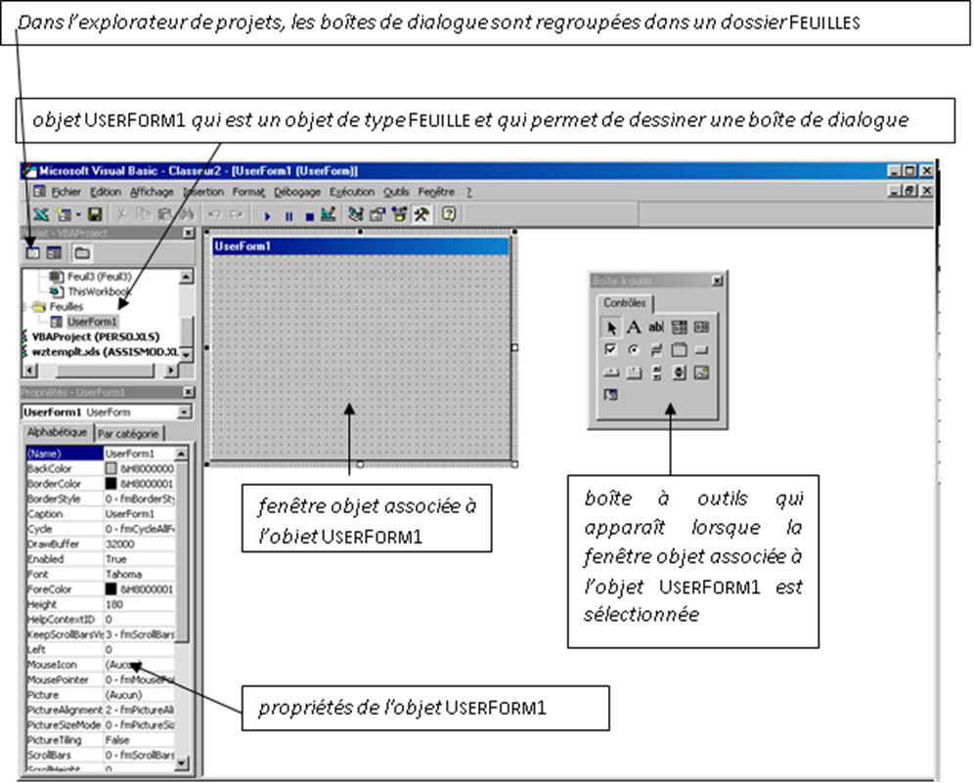
Task: Select the MultiPage control in the toolbox
Action: click(633, 372)
